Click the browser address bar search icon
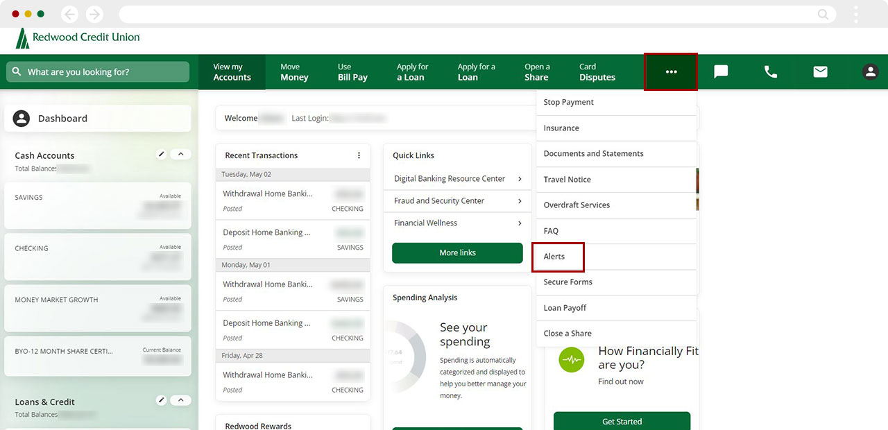Viewport: 888px width, 430px height. (x=823, y=14)
